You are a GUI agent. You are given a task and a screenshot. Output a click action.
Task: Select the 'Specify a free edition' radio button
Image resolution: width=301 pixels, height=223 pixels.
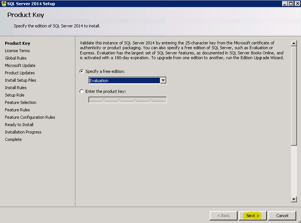click(x=82, y=71)
